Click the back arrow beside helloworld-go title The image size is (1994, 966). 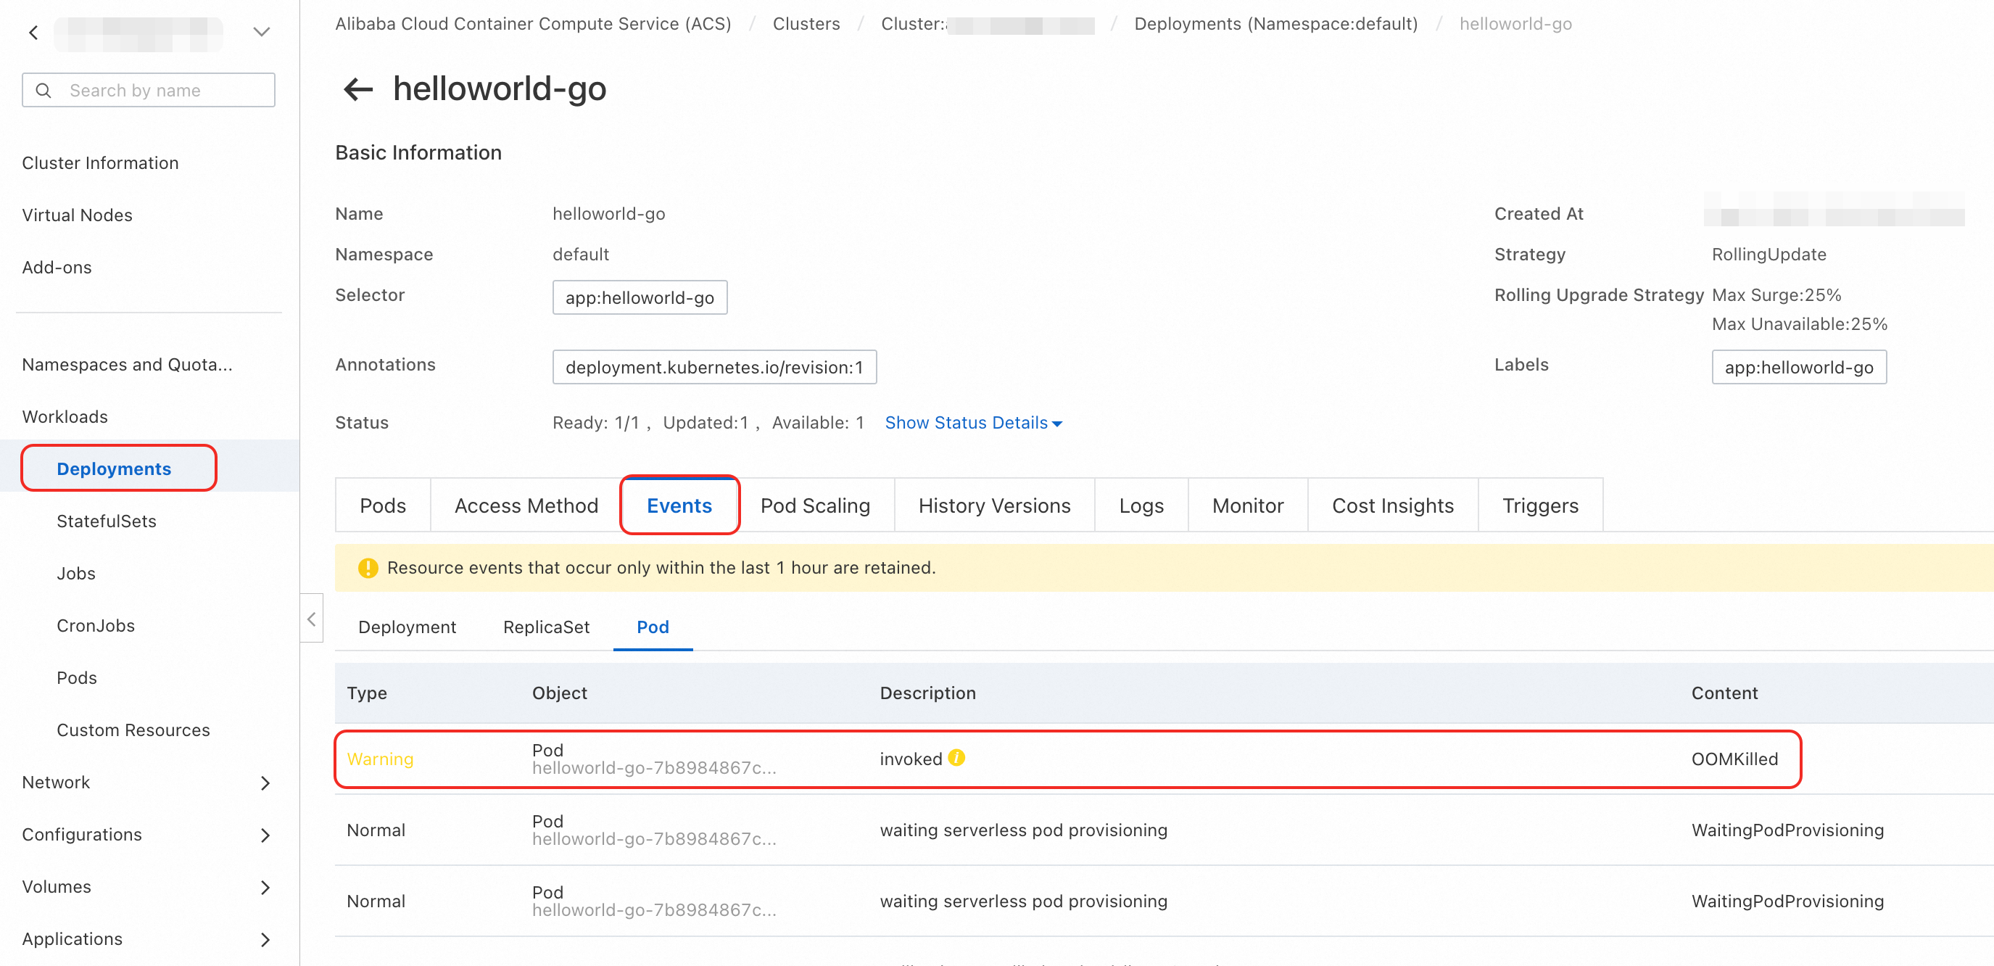[357, 89]
